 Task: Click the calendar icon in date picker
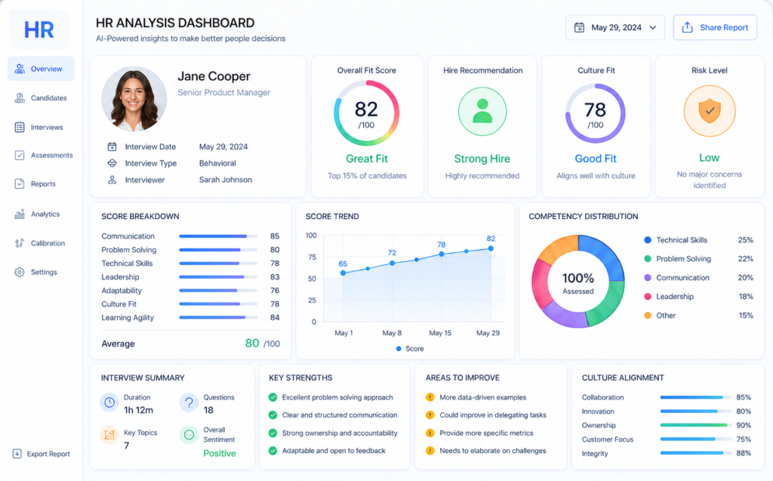[579, 28]
